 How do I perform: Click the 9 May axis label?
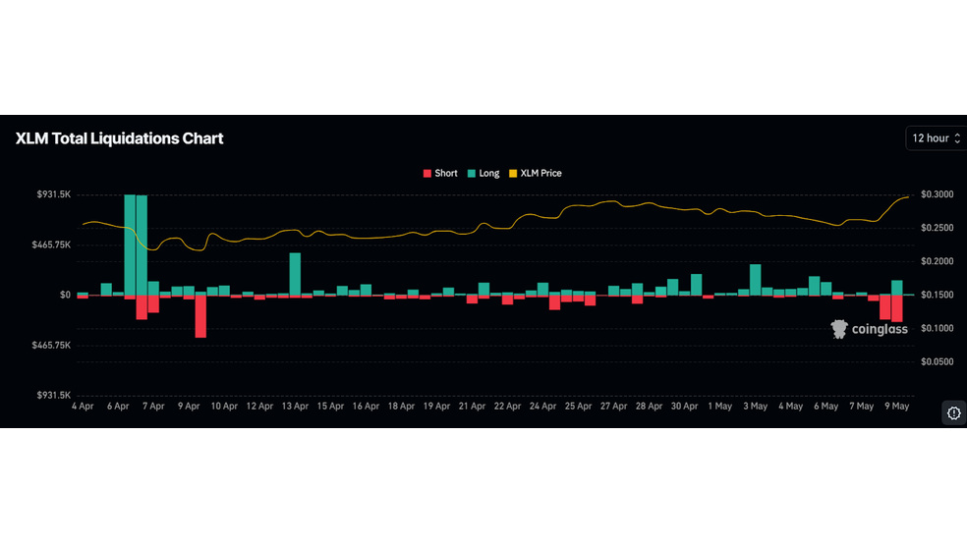click(x=896, y=406)
